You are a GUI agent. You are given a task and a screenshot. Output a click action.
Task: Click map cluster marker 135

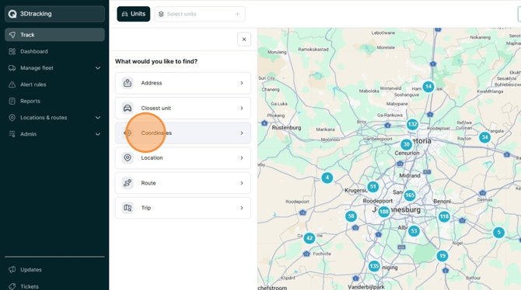374,266
